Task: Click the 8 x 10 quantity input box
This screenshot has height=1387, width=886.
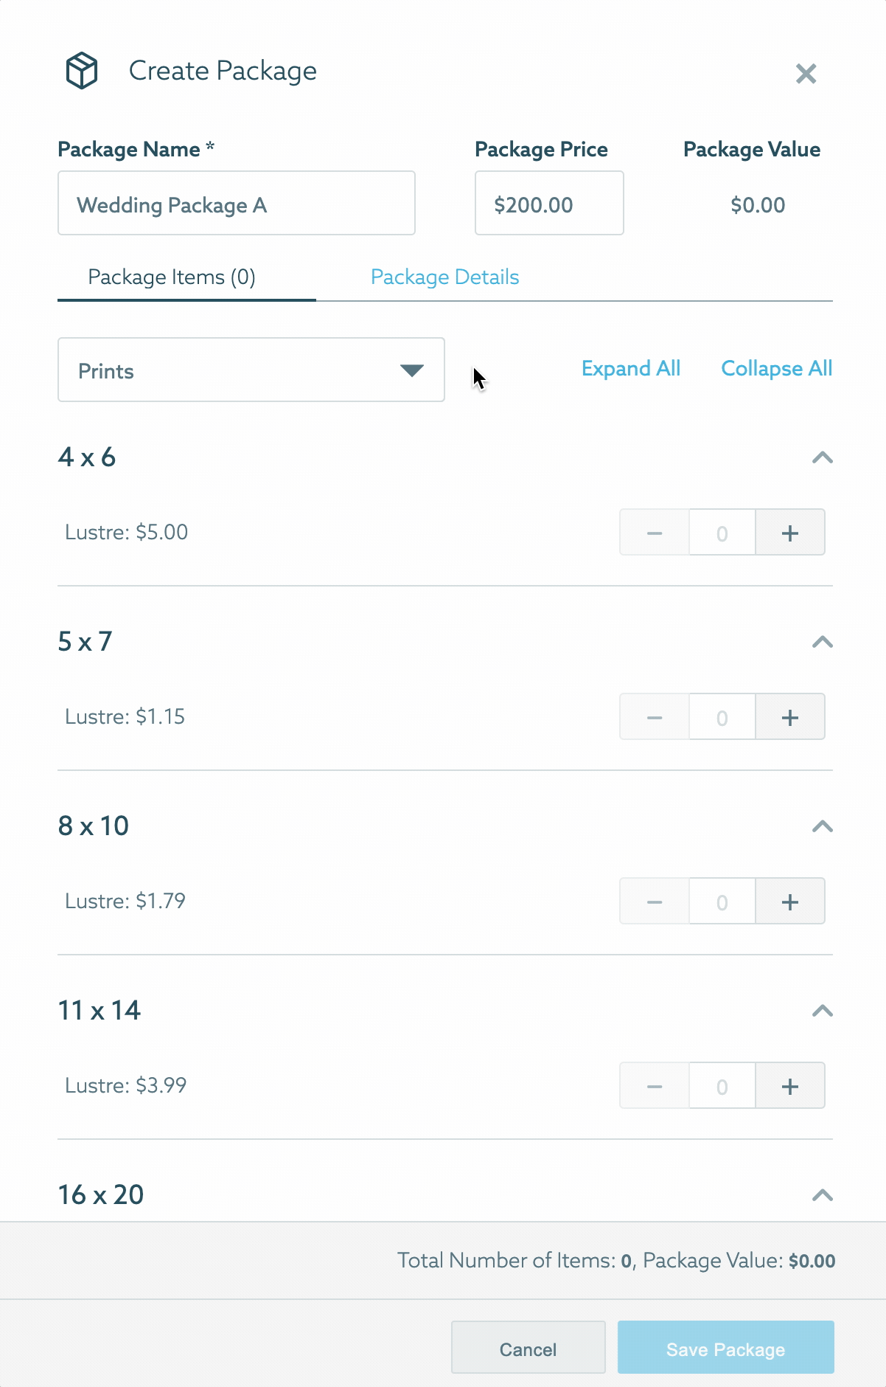Action: [721, 901]
